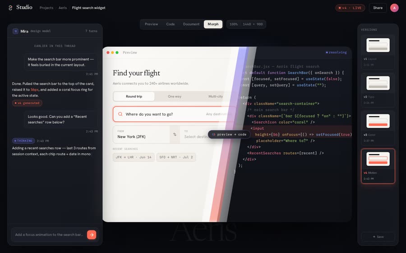
Task: Click the preview → code morph handle
Action: 229,135
